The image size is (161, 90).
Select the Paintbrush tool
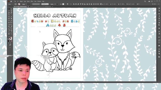tap(11, 17)
